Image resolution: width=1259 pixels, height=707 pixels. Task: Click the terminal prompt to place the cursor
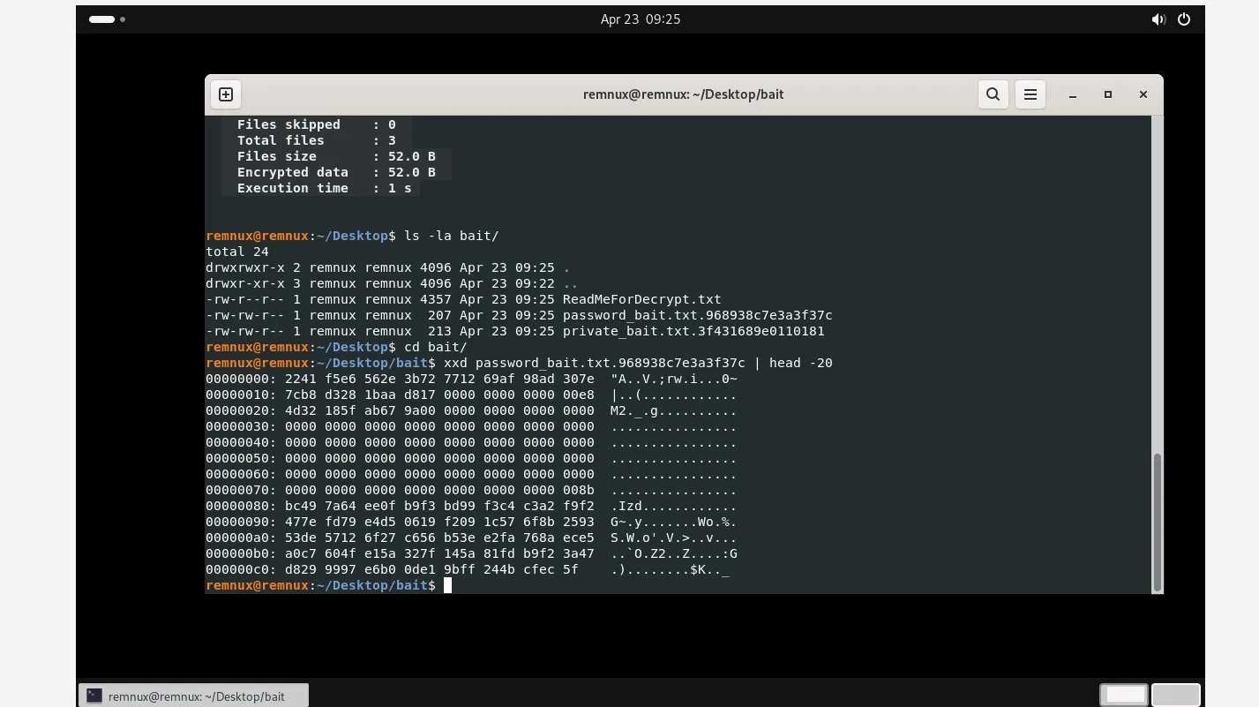[x=448, y=585]
